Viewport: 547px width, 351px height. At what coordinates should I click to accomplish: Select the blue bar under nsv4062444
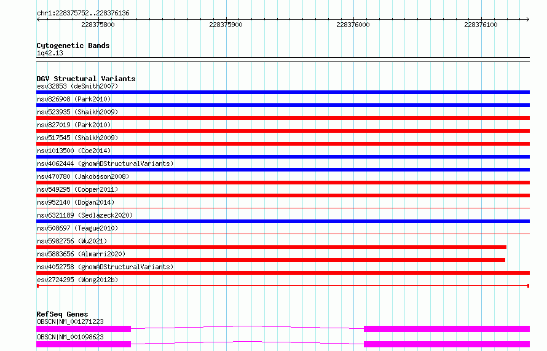tap(283, 170)
